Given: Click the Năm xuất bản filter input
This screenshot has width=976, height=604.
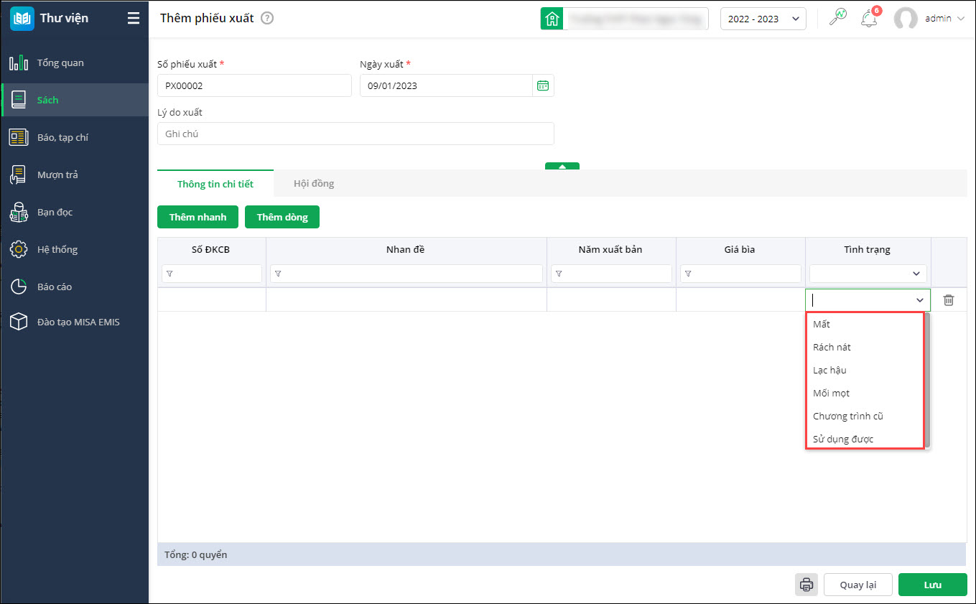Looking at the screenshot, I should pos(611,274).
